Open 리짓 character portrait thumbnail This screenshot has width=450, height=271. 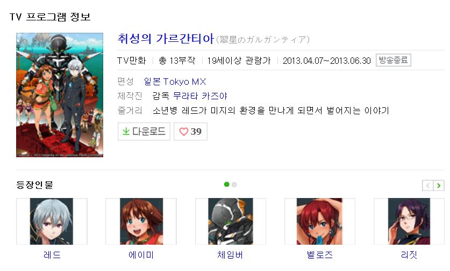tap(409, 221)
